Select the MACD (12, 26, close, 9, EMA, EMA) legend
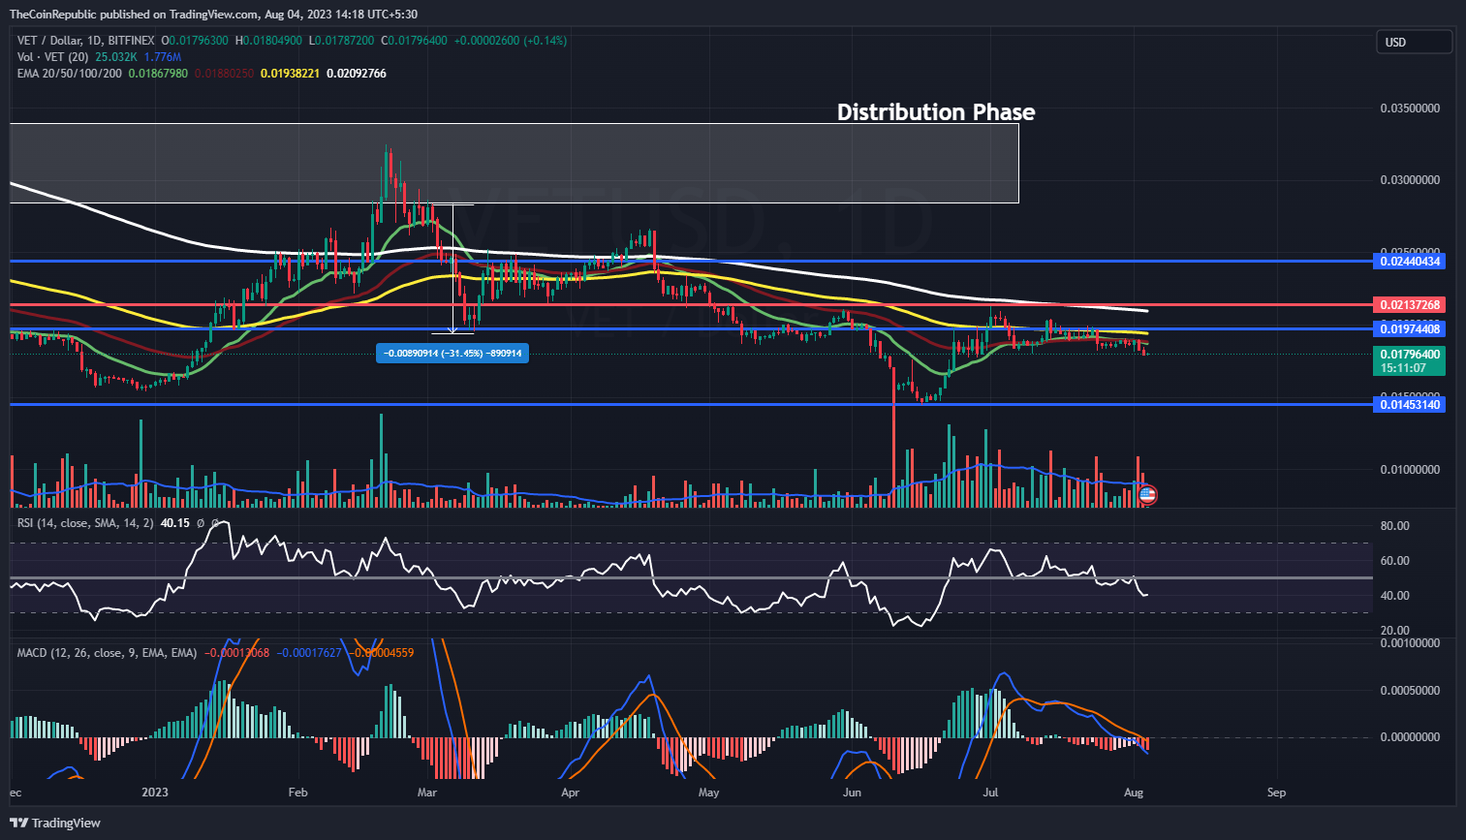The image size is (1466, 840). [107, 653]
